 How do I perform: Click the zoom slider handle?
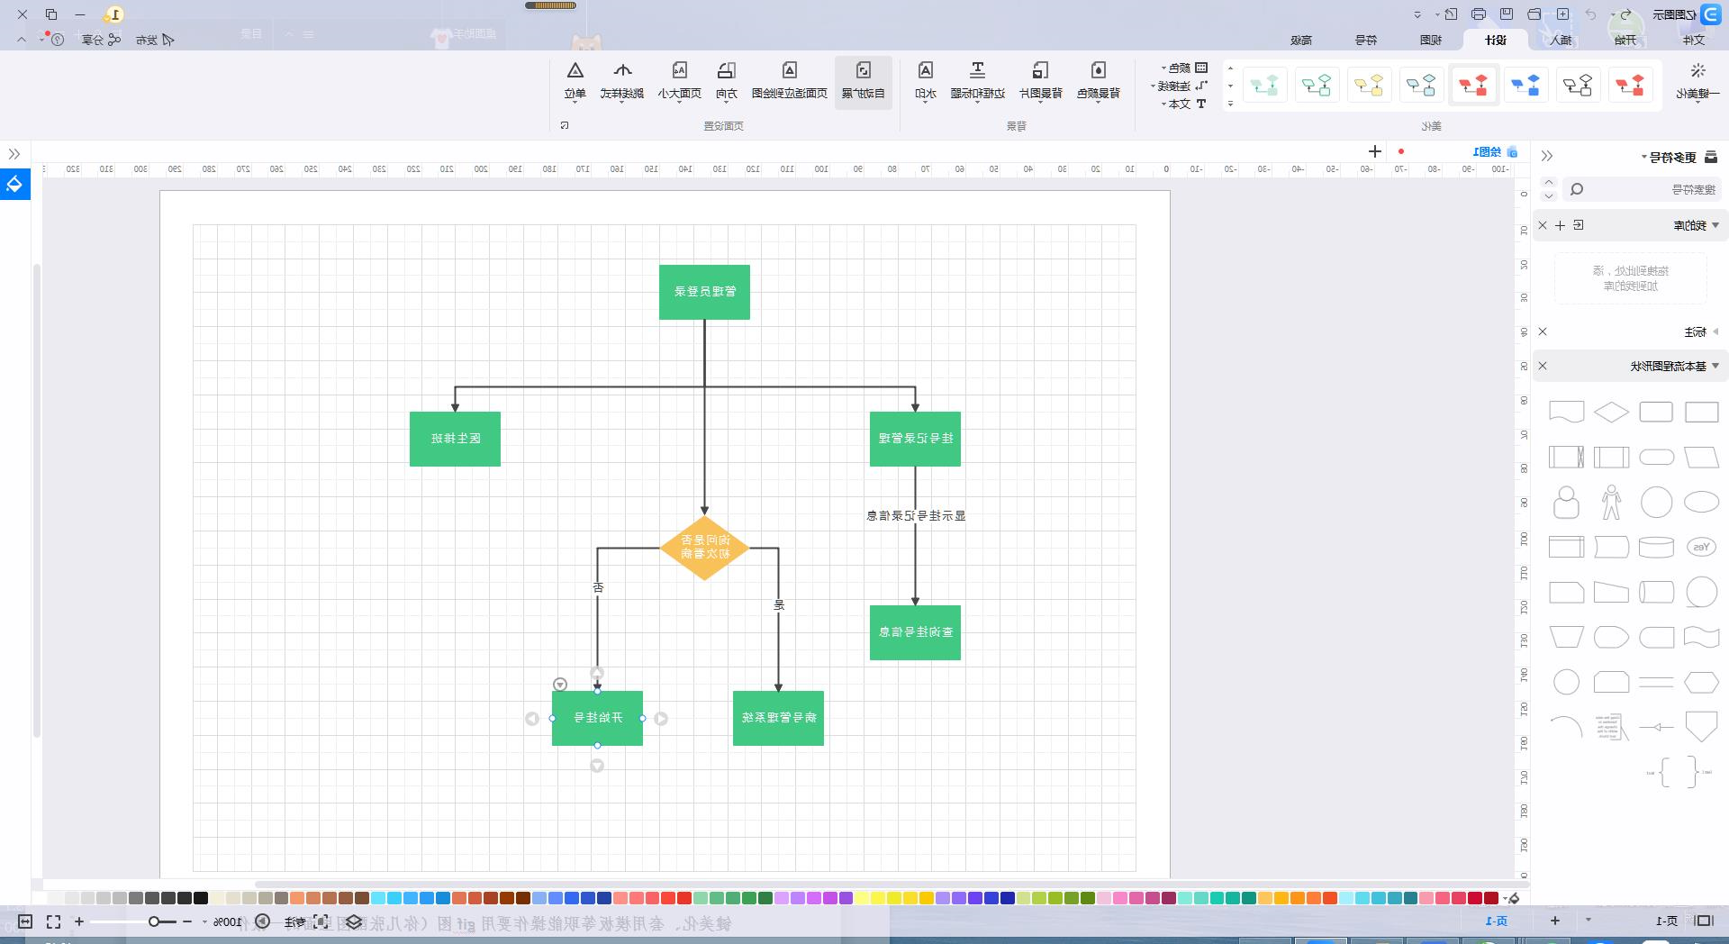pyautogui.click(x=155, y=921)
